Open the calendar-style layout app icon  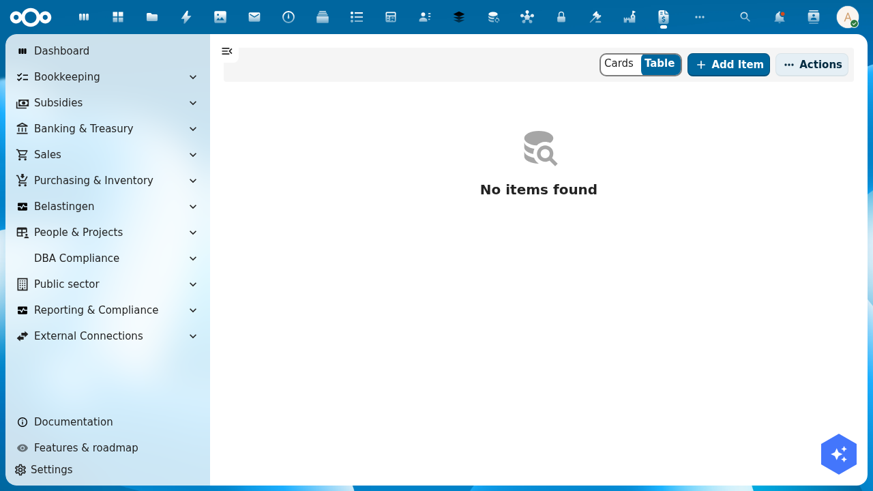click(391, 17)
